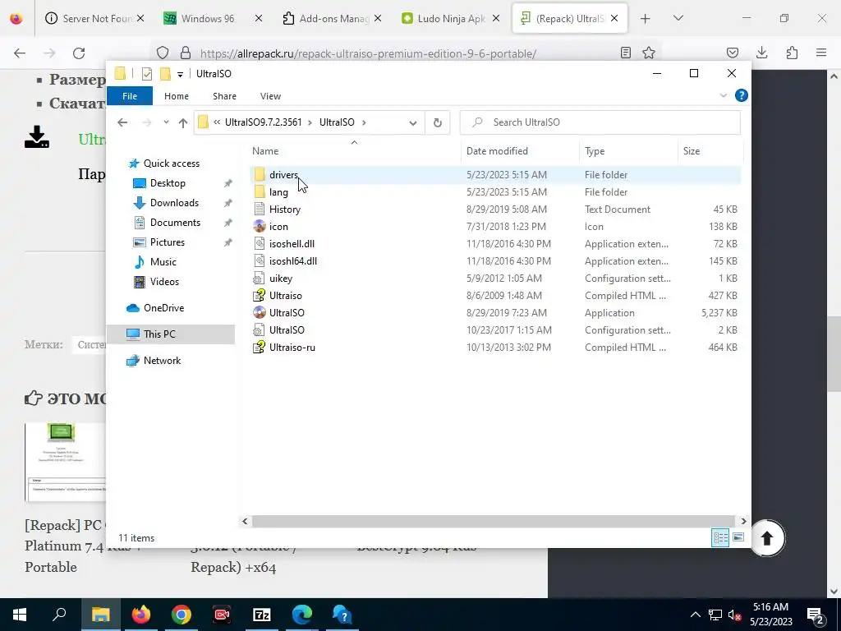List all Firefox tabs dropdown
The height and width of the screenshot is (631, 841).
pyautogui.click(x=678, y=18)
